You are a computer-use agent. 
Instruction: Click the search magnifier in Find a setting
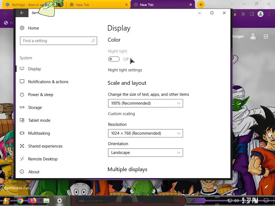coord(93,41)
